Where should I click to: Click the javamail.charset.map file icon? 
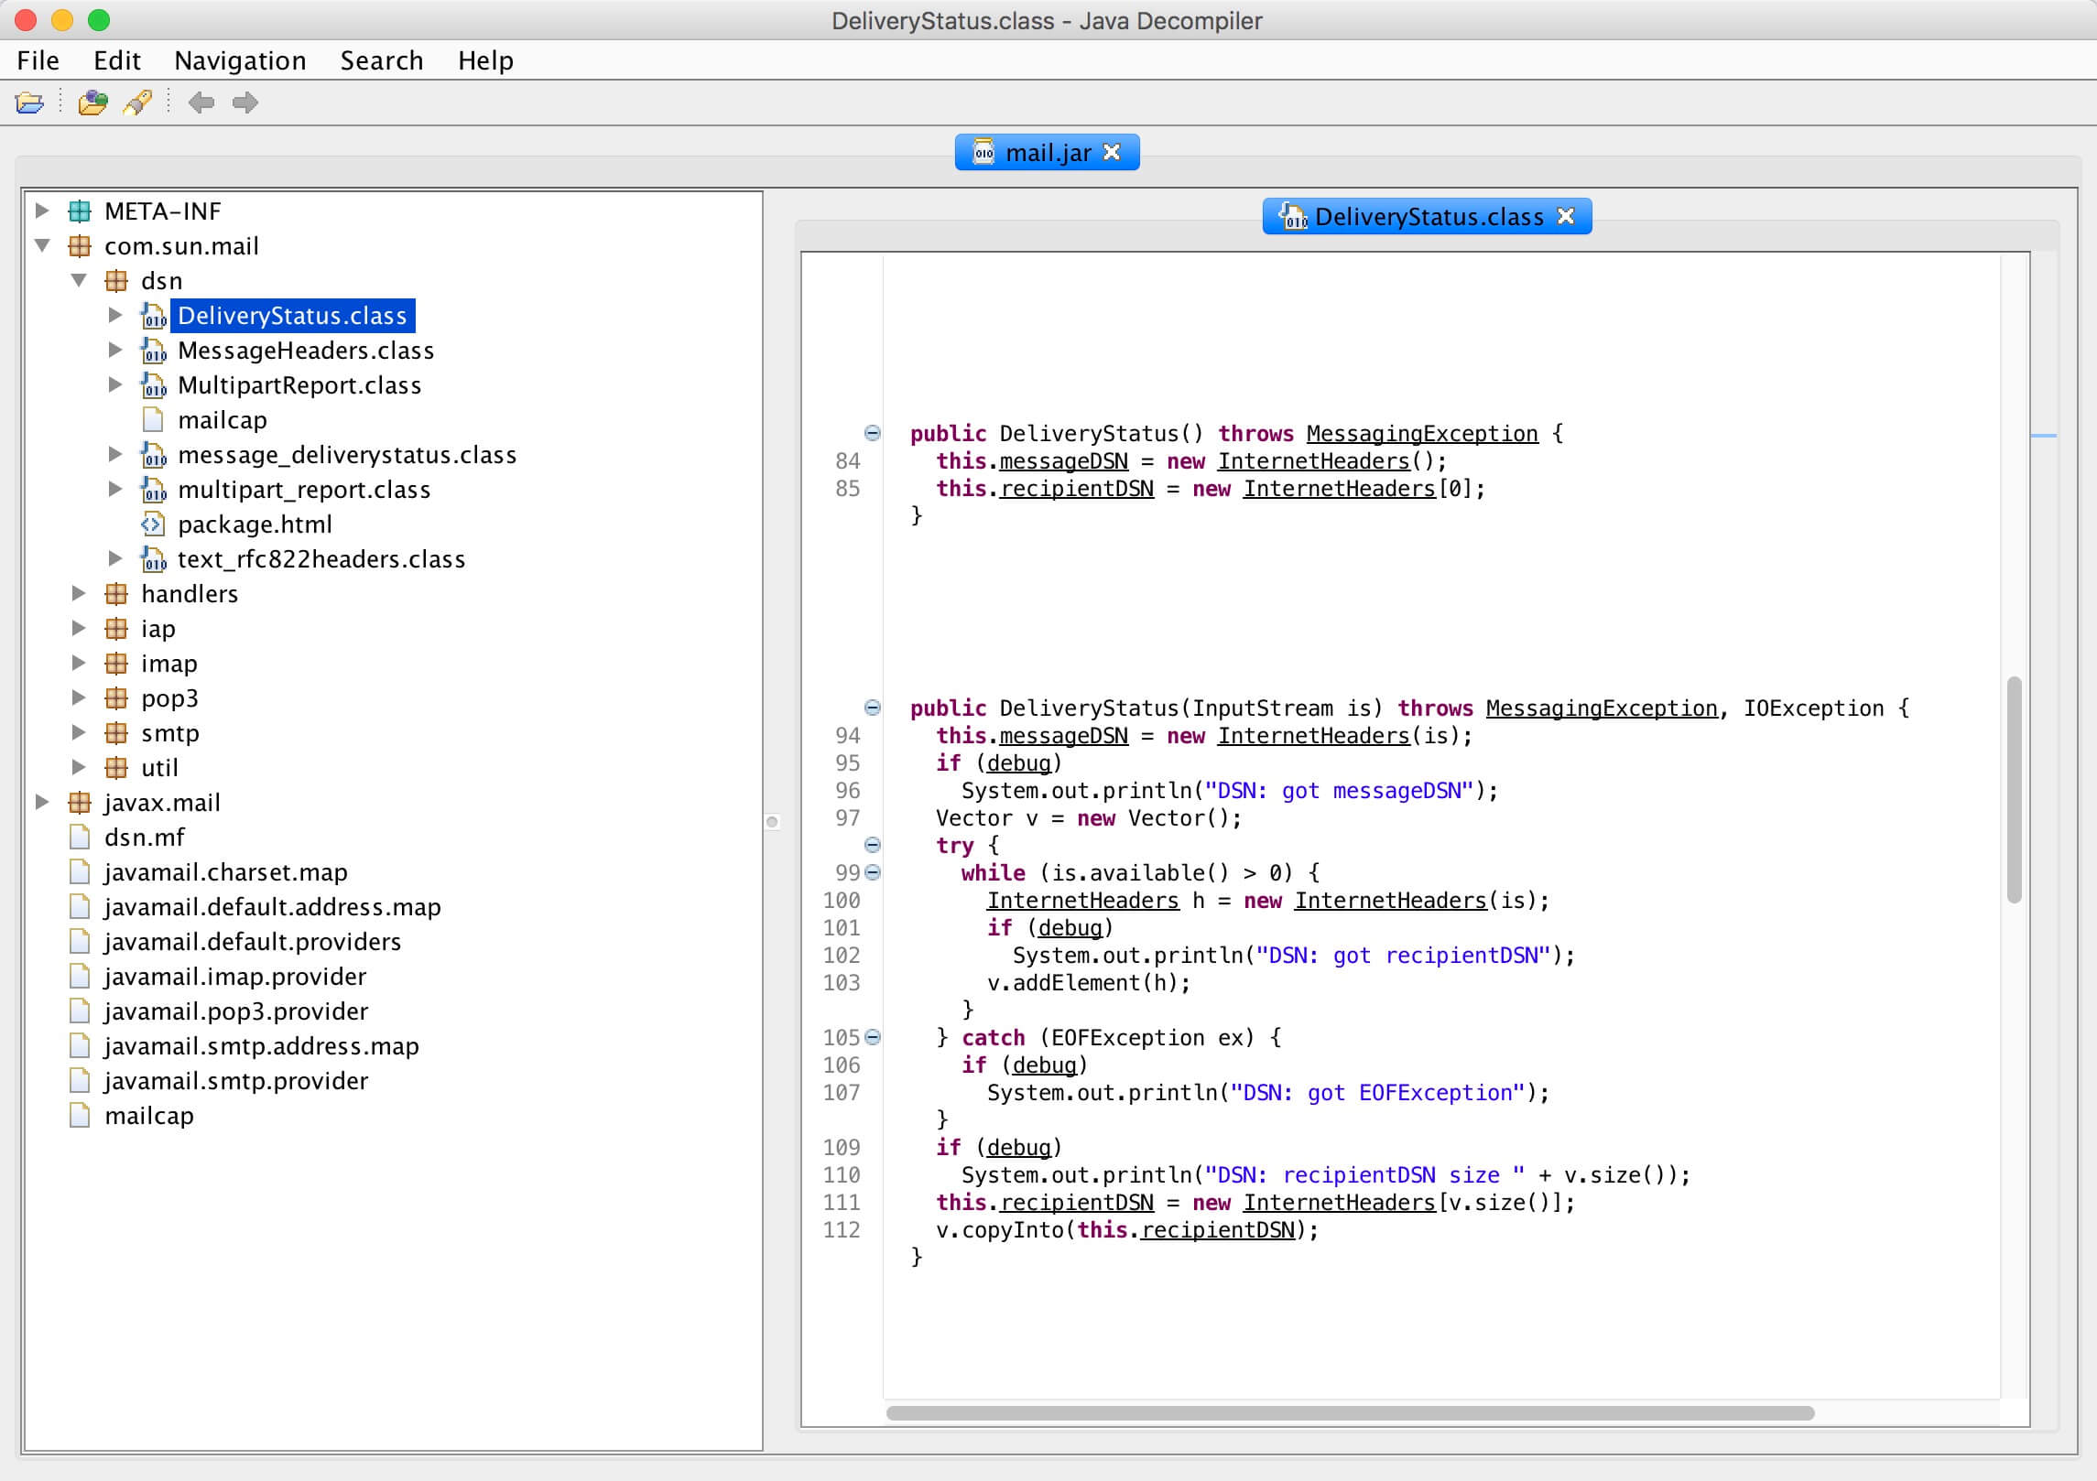(x=80, y=872)
